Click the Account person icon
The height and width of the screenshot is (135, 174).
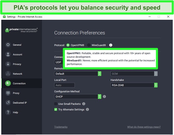pyautogui.click(x=8, y=54)
